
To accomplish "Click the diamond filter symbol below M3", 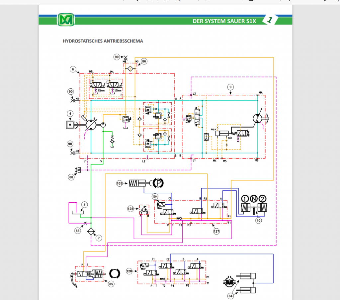I will (x=130, y=68).
